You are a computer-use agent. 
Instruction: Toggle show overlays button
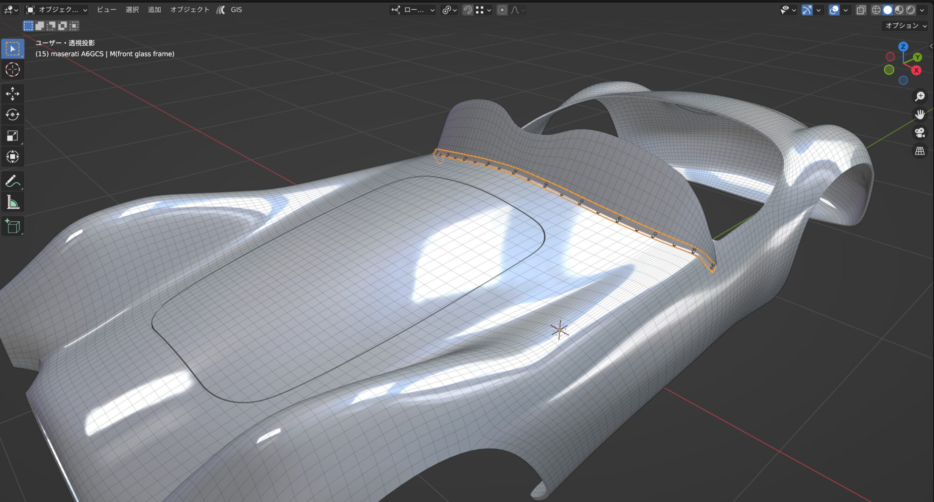tap(834, 10)
